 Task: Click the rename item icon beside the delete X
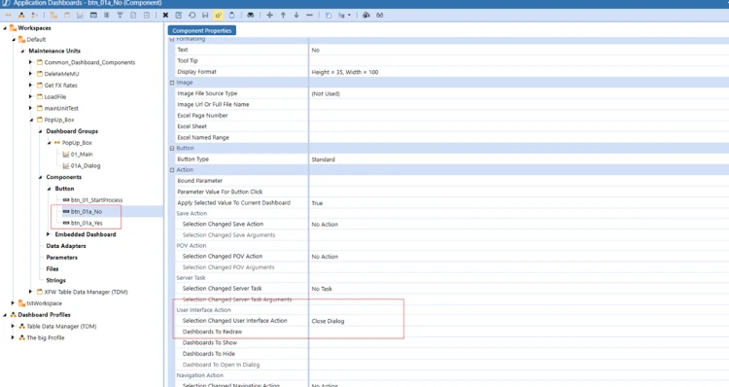[x=179, y=16]
